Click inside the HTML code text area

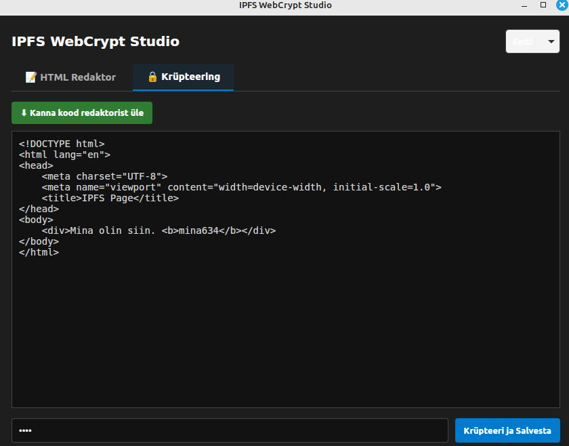[x=286, y=270]
